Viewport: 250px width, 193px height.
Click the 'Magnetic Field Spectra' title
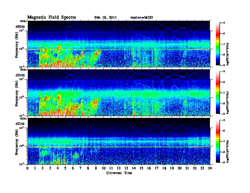coord(52,17)
